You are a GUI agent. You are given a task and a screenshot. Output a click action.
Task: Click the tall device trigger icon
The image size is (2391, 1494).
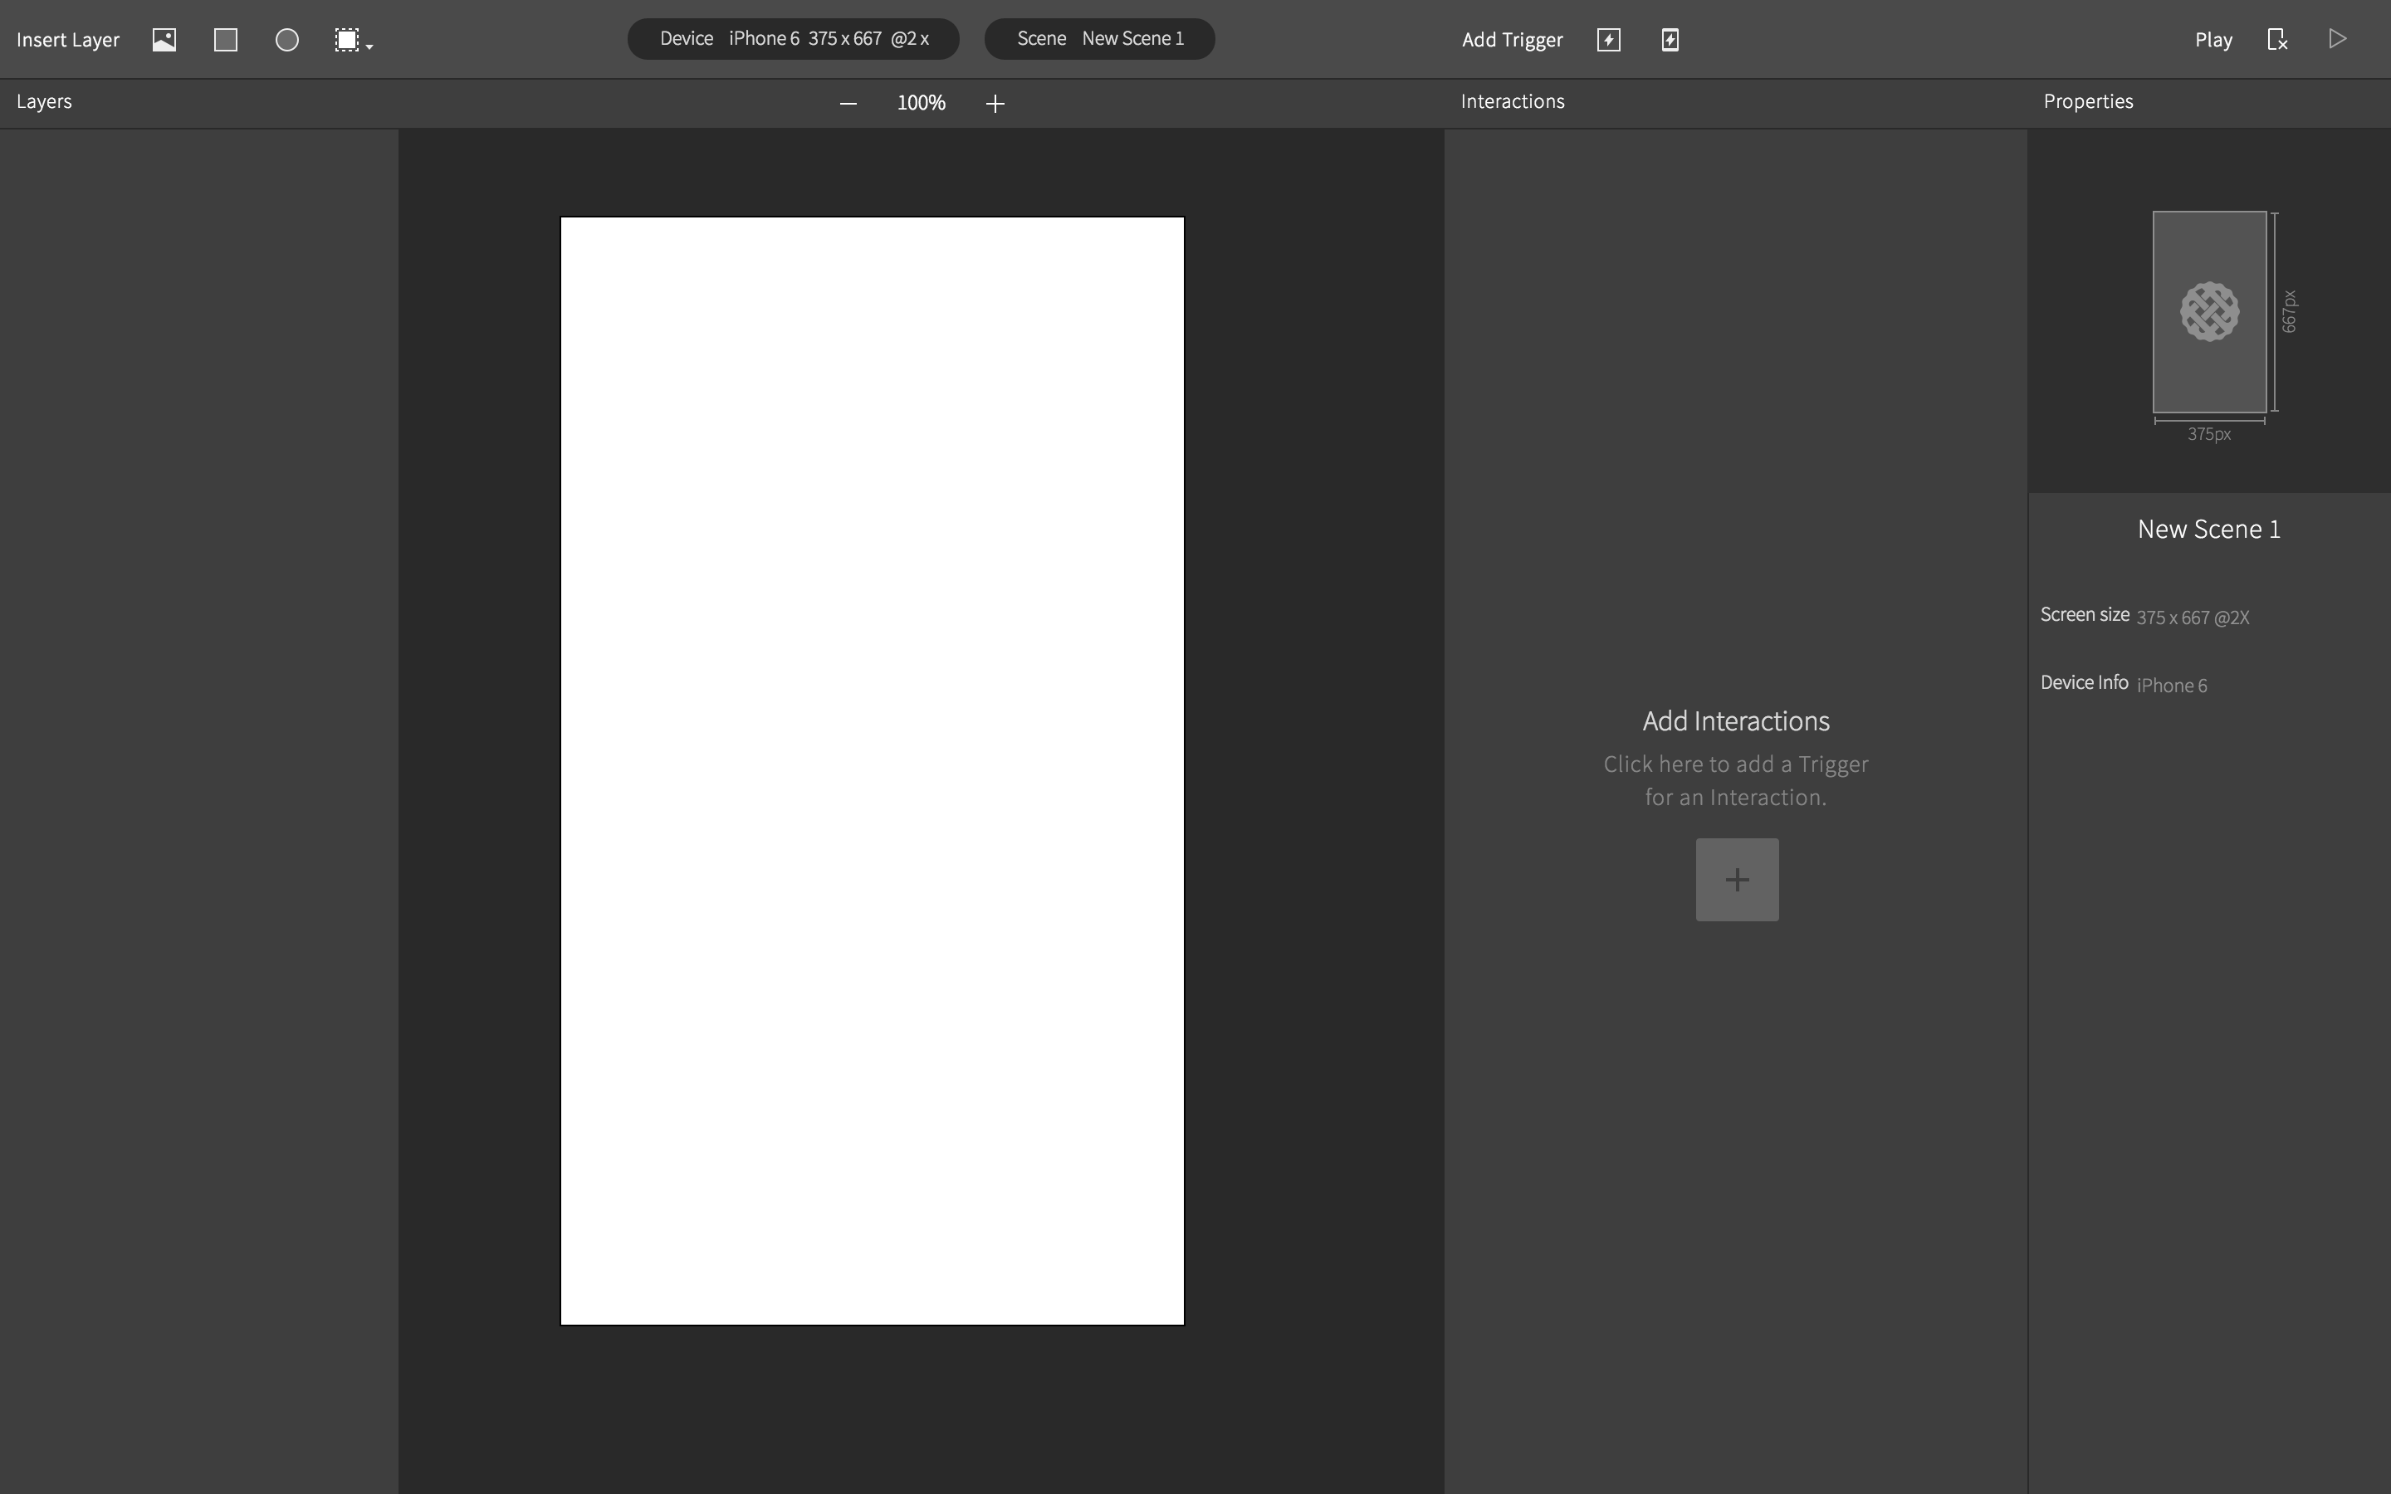pyautogui.click(x=1670, y=40)
